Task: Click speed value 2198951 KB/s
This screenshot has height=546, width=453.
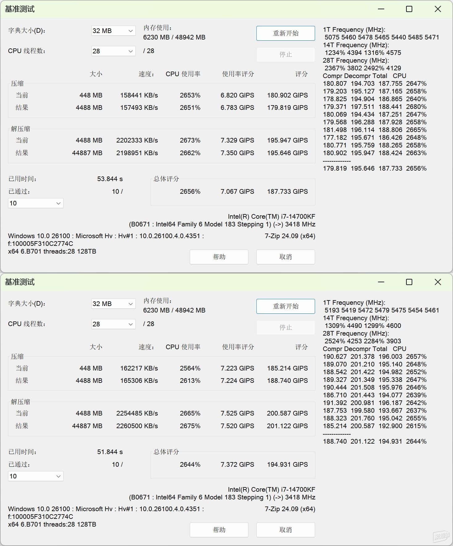Action: coord(137,153)
